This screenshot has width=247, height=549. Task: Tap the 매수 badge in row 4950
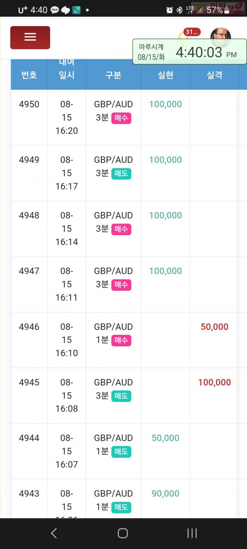point(121,118)
